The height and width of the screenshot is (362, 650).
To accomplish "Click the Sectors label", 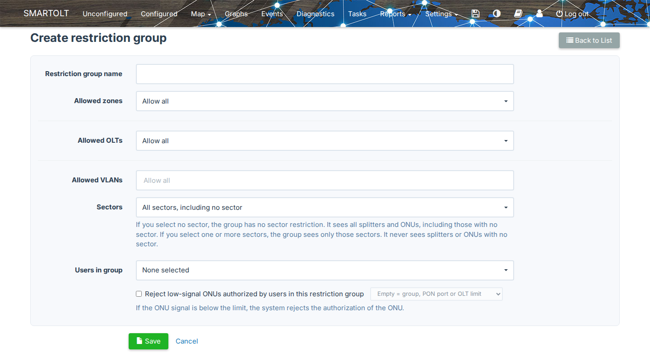I will click(x=110, y=207).
